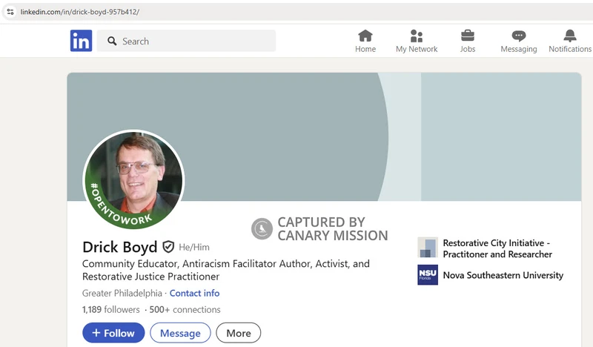The height and width of the screenshot is (347, 593).
Task: Open Restorative City Initiative experience link
Action: 497,248
